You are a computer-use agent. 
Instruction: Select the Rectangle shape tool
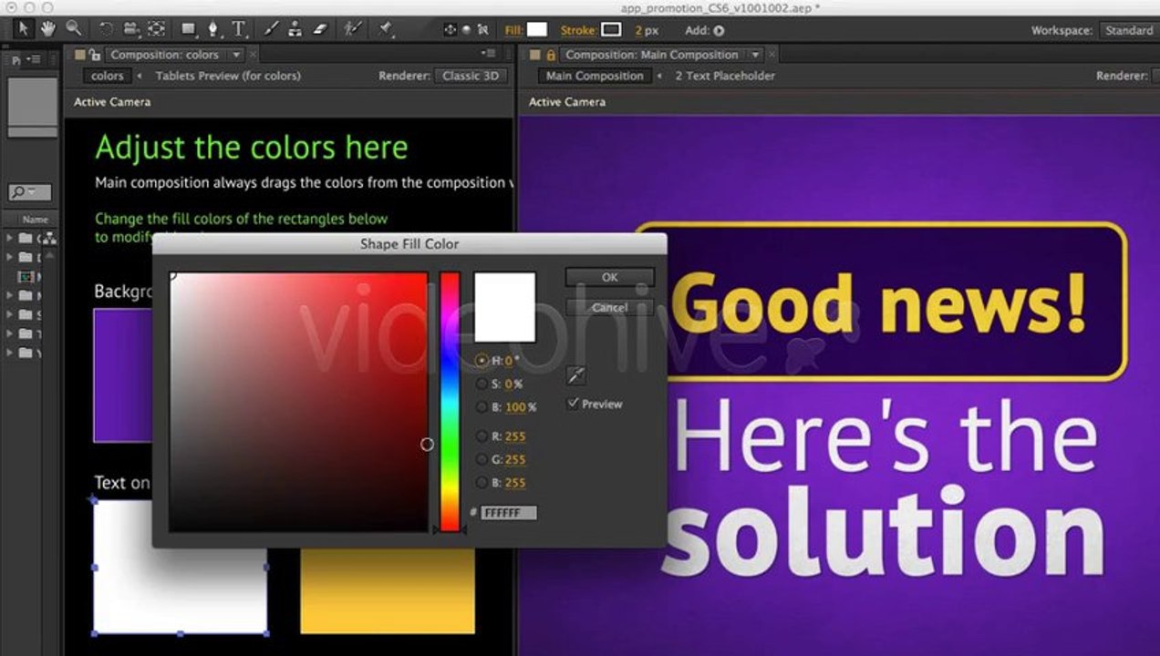pos(189,29)
